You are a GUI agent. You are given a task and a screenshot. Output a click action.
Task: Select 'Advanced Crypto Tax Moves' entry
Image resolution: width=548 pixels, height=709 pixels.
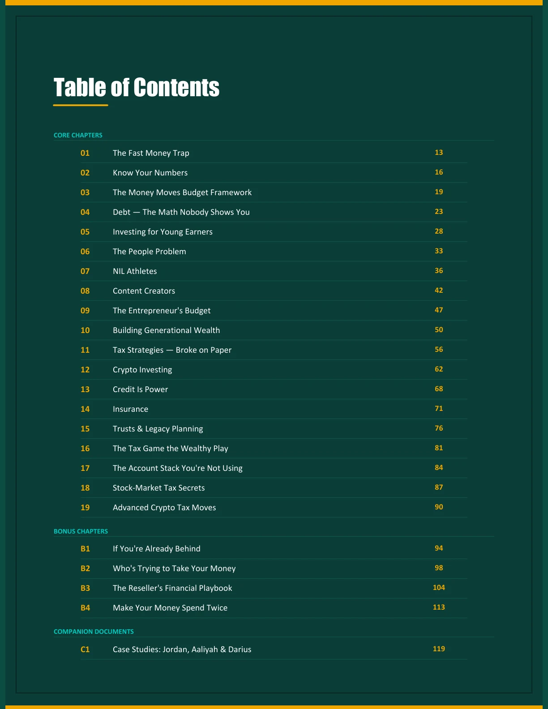point(164,508)
